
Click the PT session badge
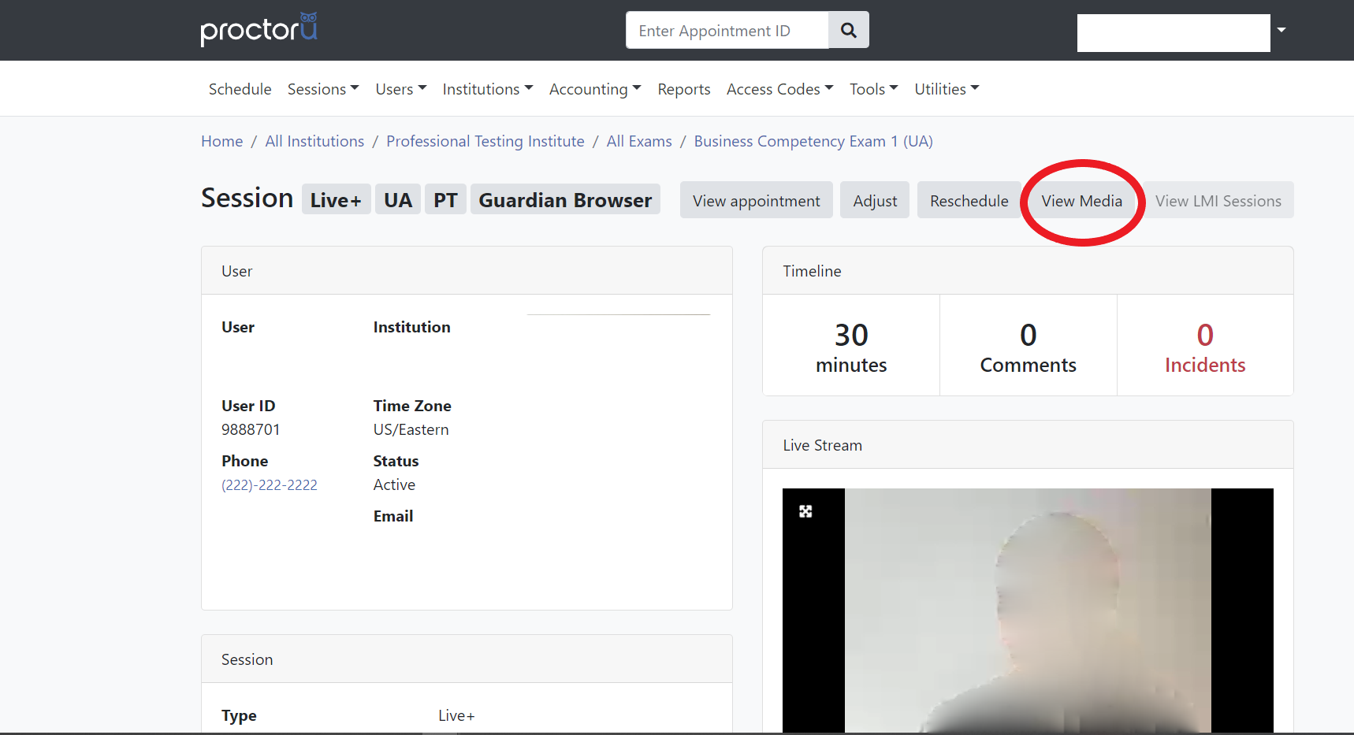[x=445, y=199]
